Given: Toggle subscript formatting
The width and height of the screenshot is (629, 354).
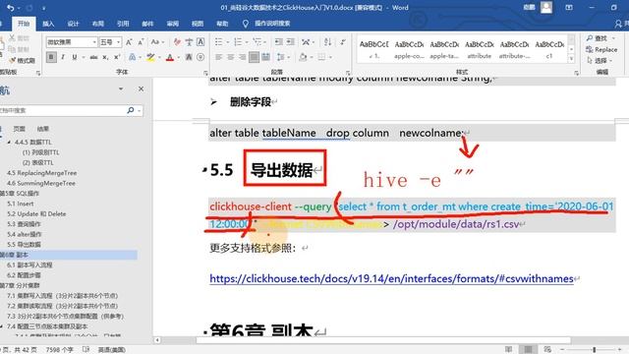Looking at the screenshot, I should point(105,57).
